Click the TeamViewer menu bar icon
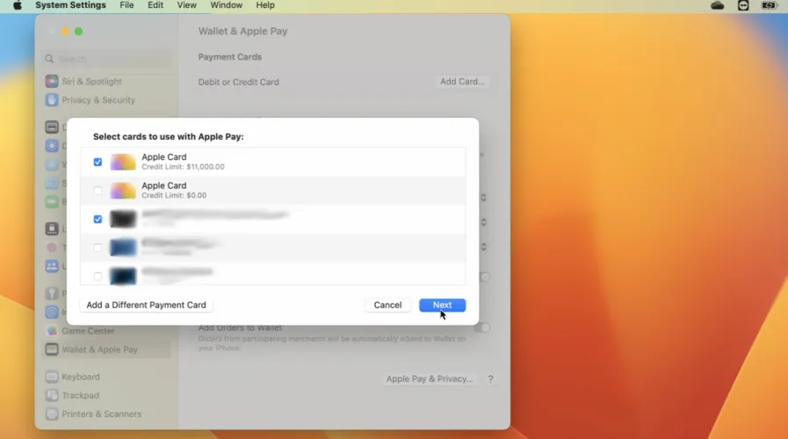 pos(743,5)
